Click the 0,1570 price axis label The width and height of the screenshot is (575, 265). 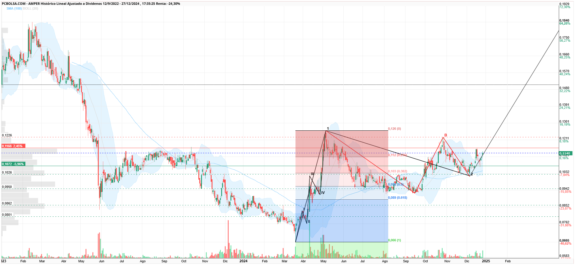[564, 71]
